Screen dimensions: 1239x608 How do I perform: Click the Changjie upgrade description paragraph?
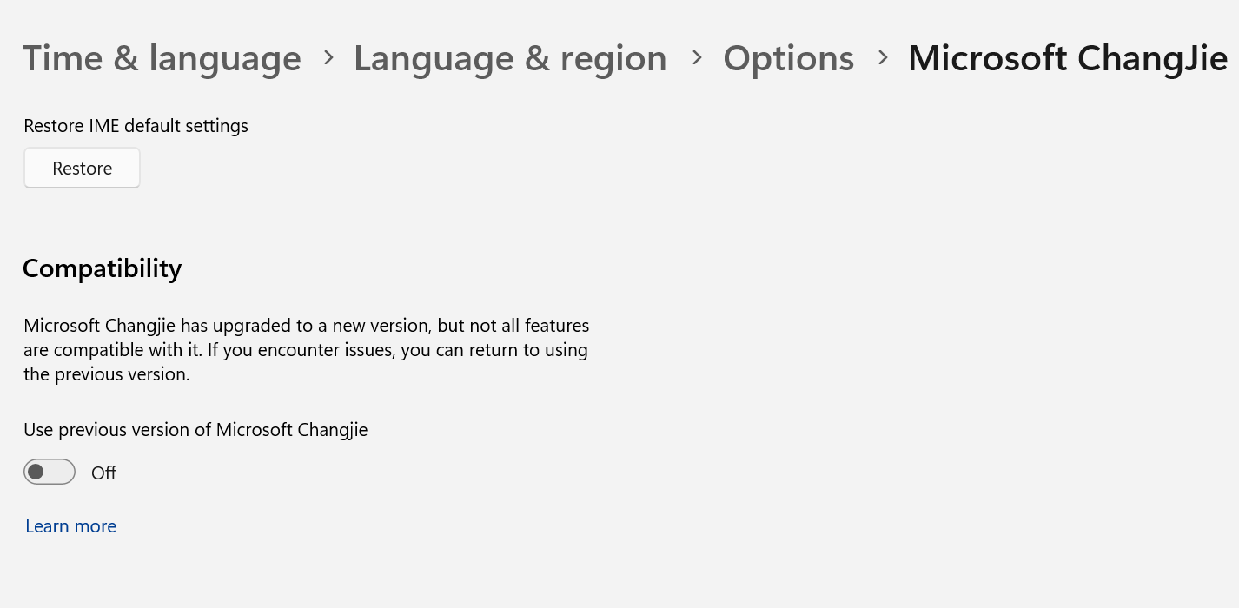pos(306,348)
